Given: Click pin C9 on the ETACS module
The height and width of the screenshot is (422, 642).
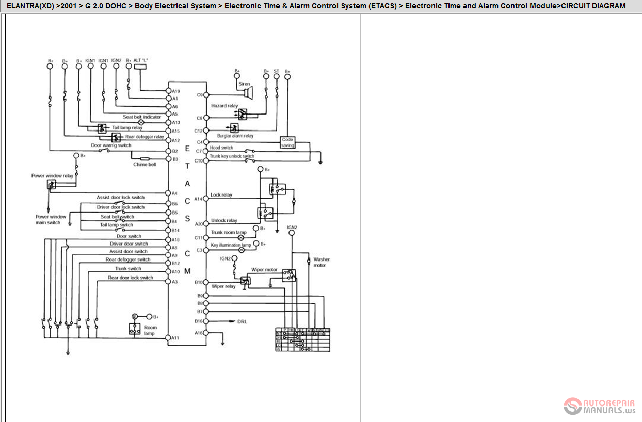Looking at the screenshot, I should 206,95.
